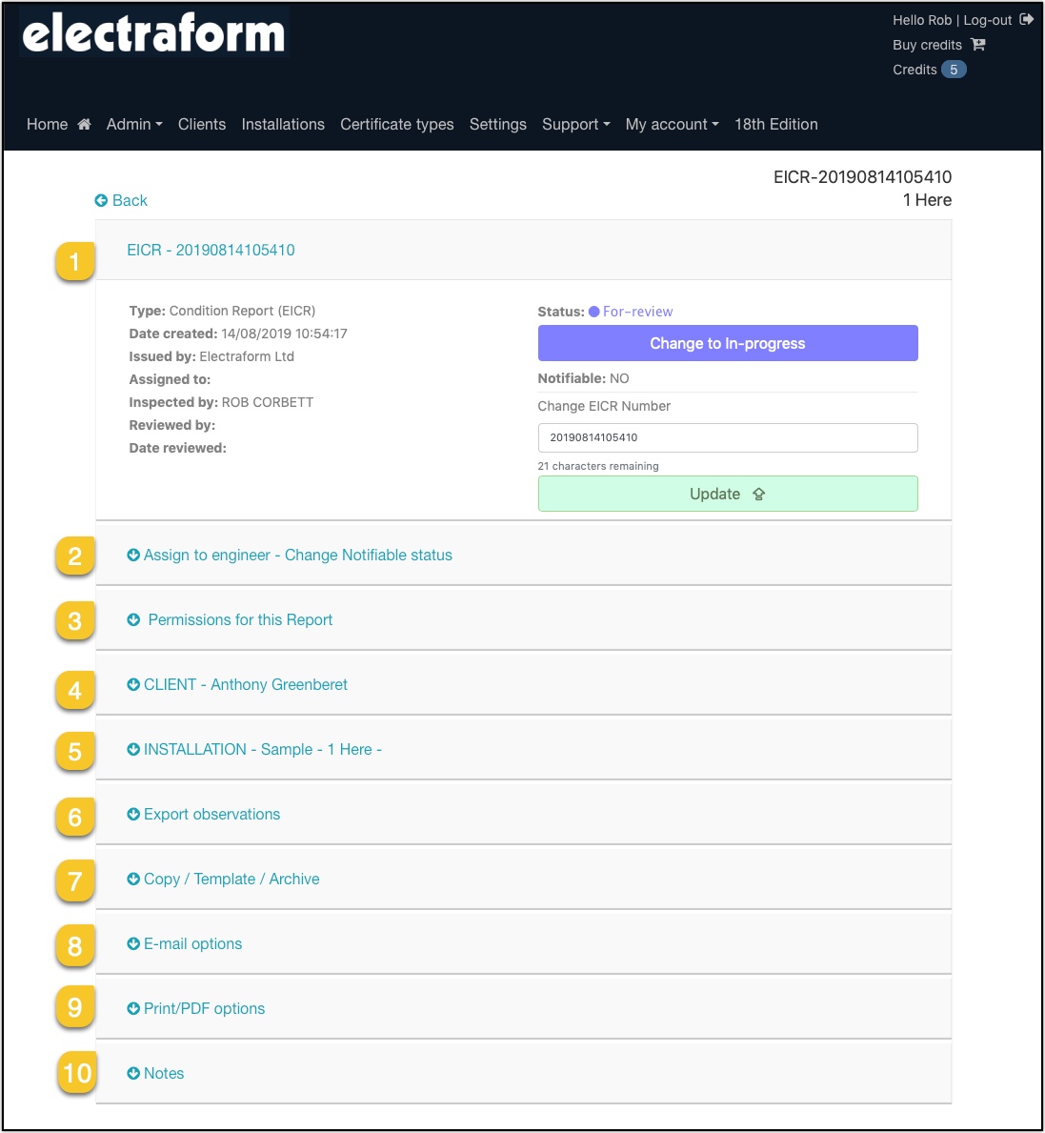This screenshot has width=1045, height=1133.
Task: Click the credits count badge showing 5
Action: click(954, 70)
